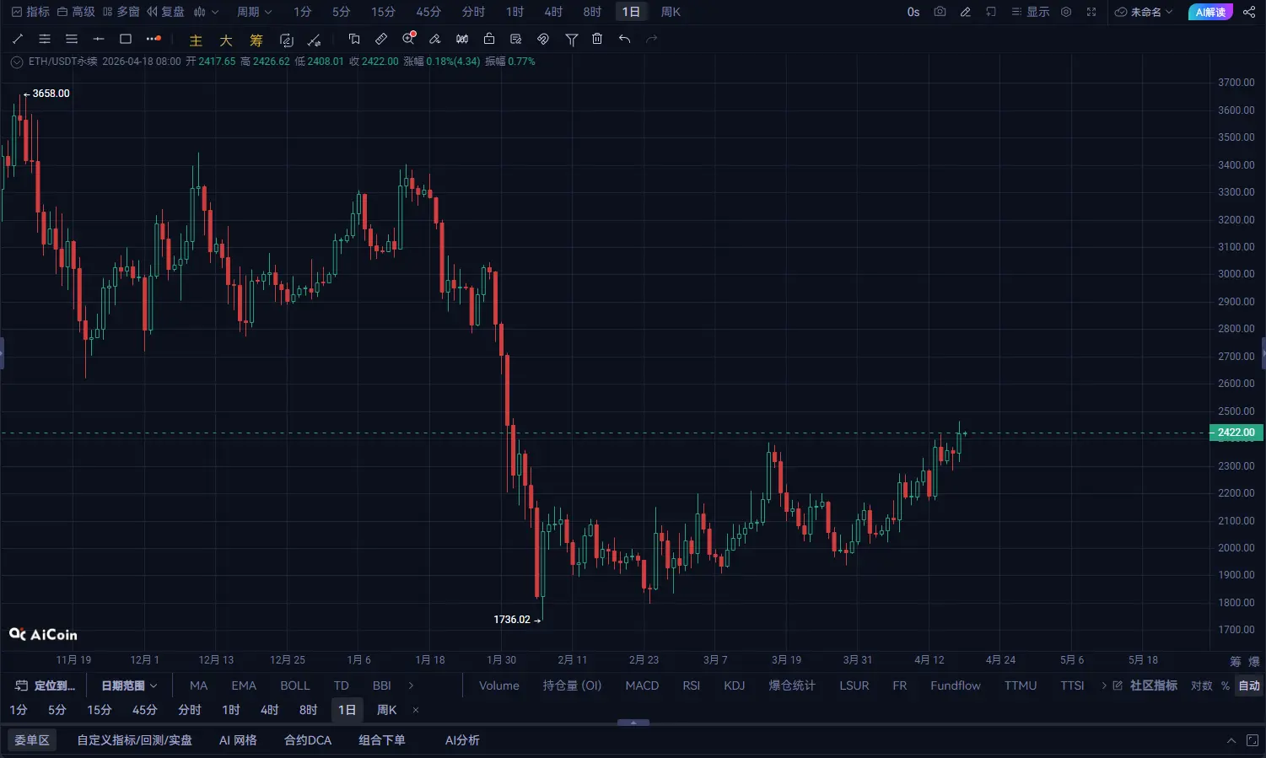1266x758 pixels.
Task: Toggle the 对数 logarithmic scale
Action: pos(1201,685)
